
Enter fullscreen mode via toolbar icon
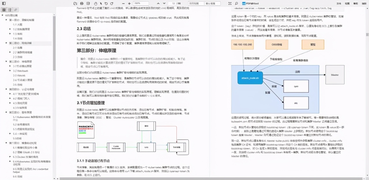point(230,3)
